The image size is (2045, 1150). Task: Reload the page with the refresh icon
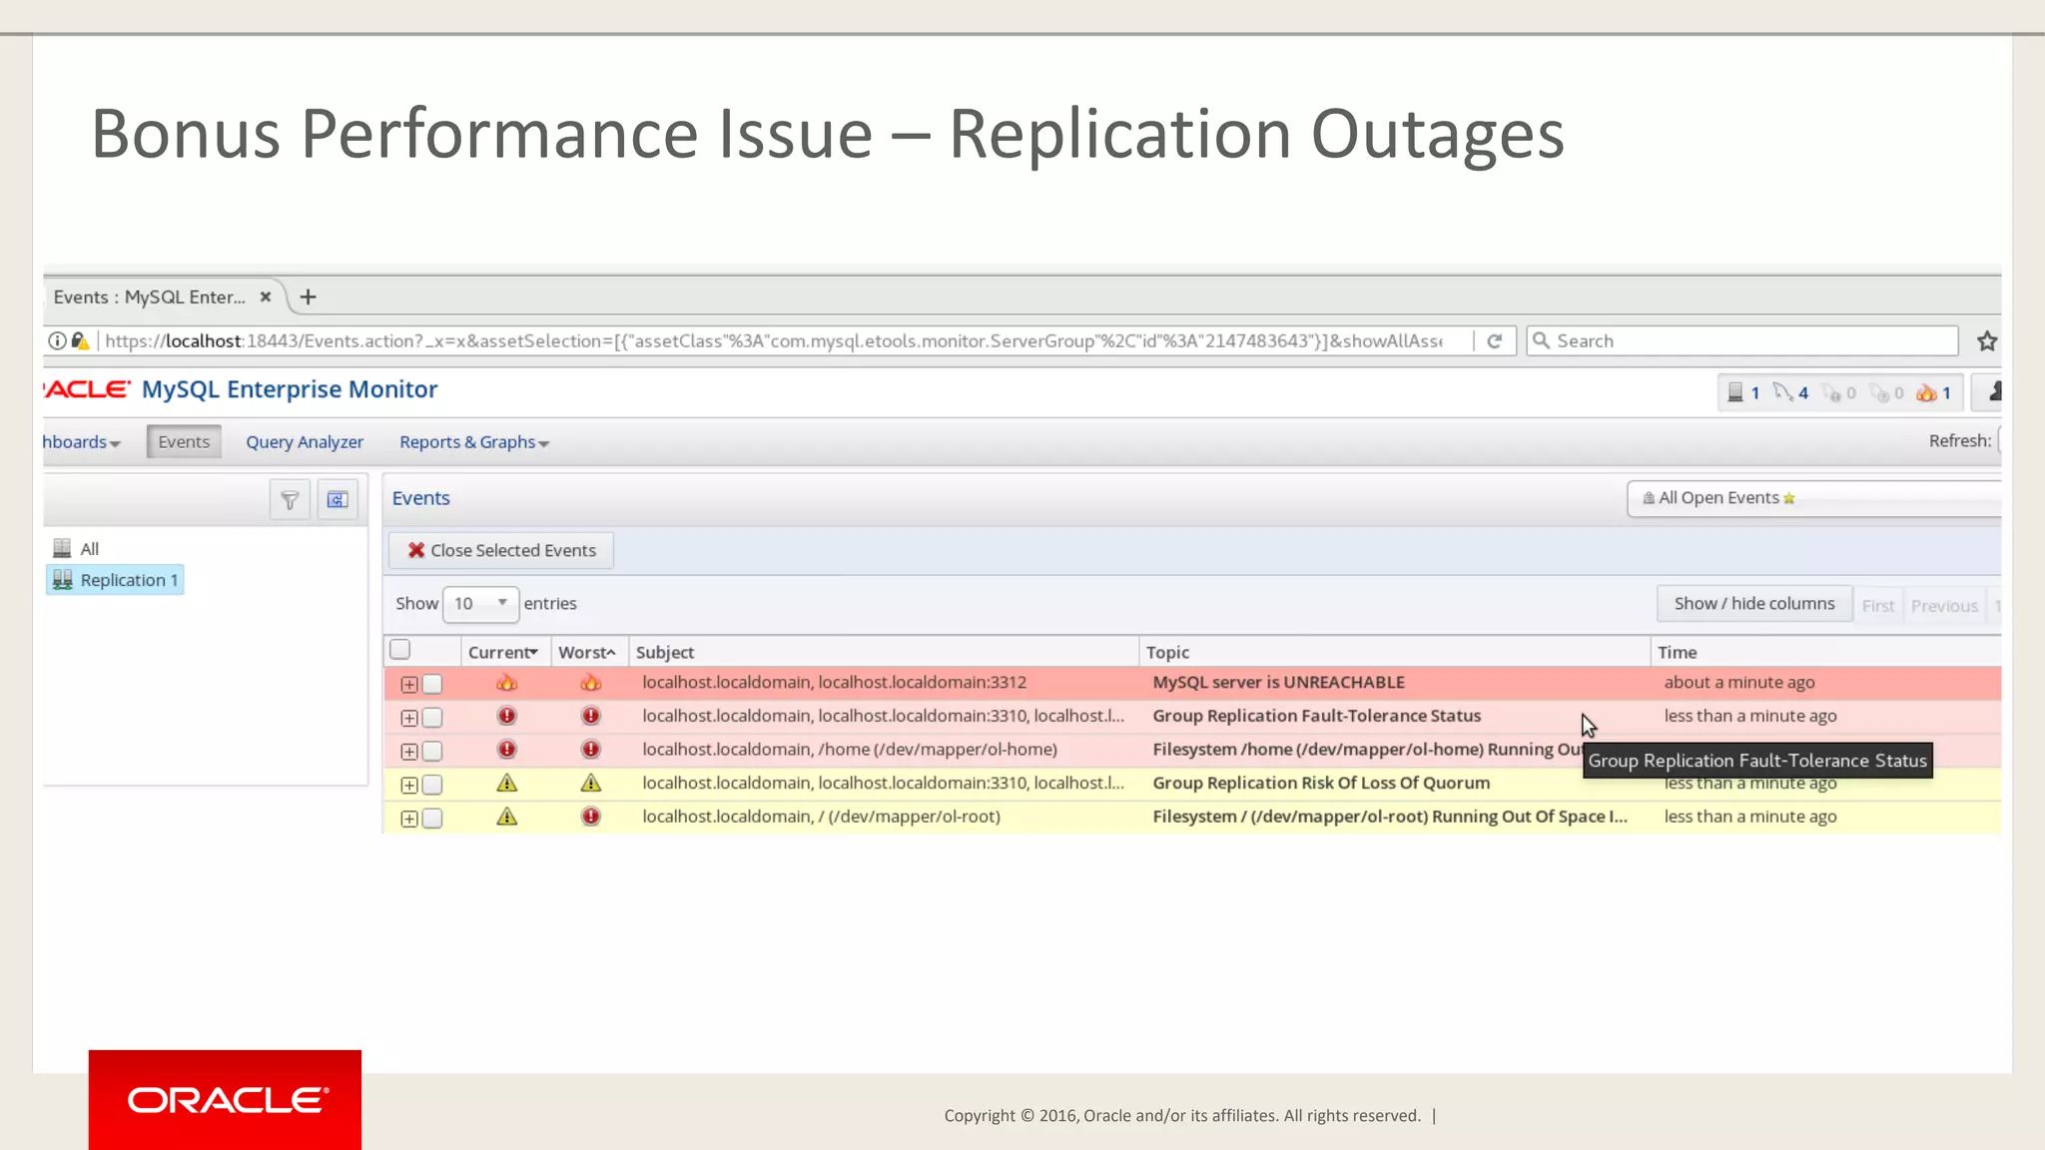[1495, 340]
